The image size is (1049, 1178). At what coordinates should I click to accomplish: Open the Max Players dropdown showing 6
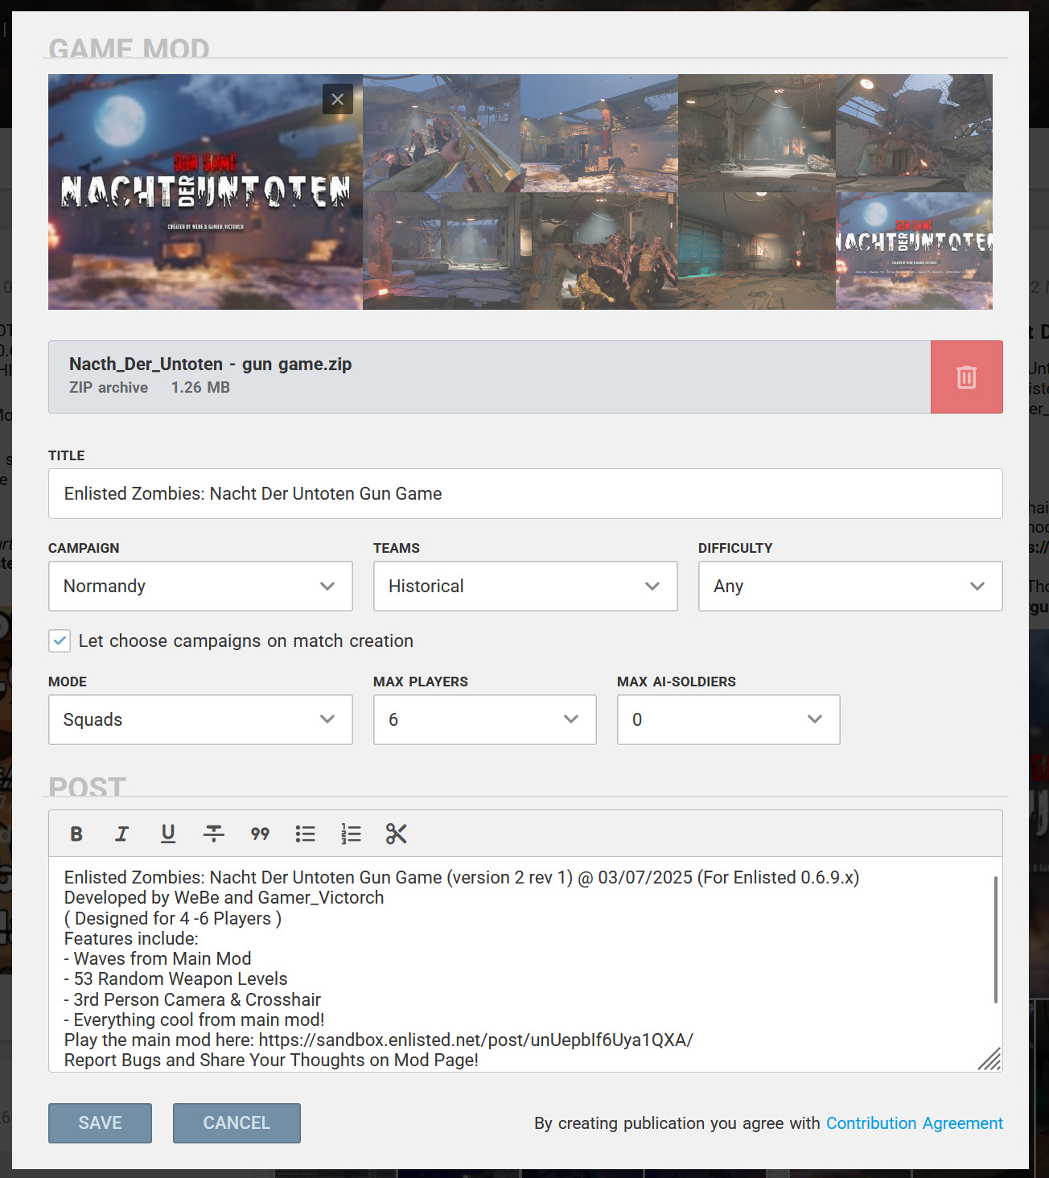coord(484,719)
